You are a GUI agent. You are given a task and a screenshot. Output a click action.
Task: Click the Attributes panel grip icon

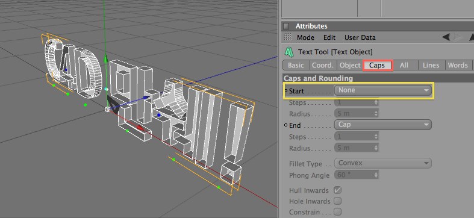pos(287,26)
